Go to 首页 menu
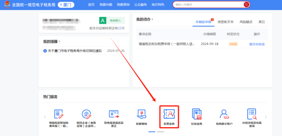 pos(91,5)
